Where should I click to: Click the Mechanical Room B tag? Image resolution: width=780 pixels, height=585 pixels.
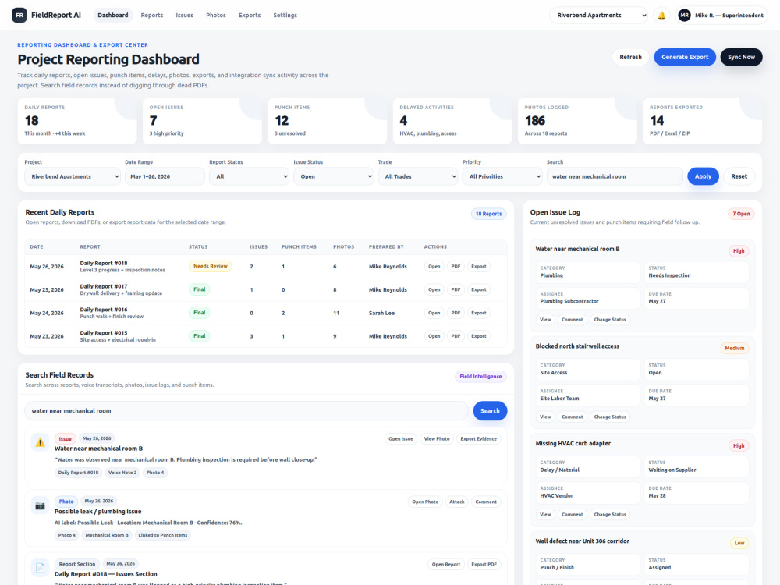click(x=106, y=536)
